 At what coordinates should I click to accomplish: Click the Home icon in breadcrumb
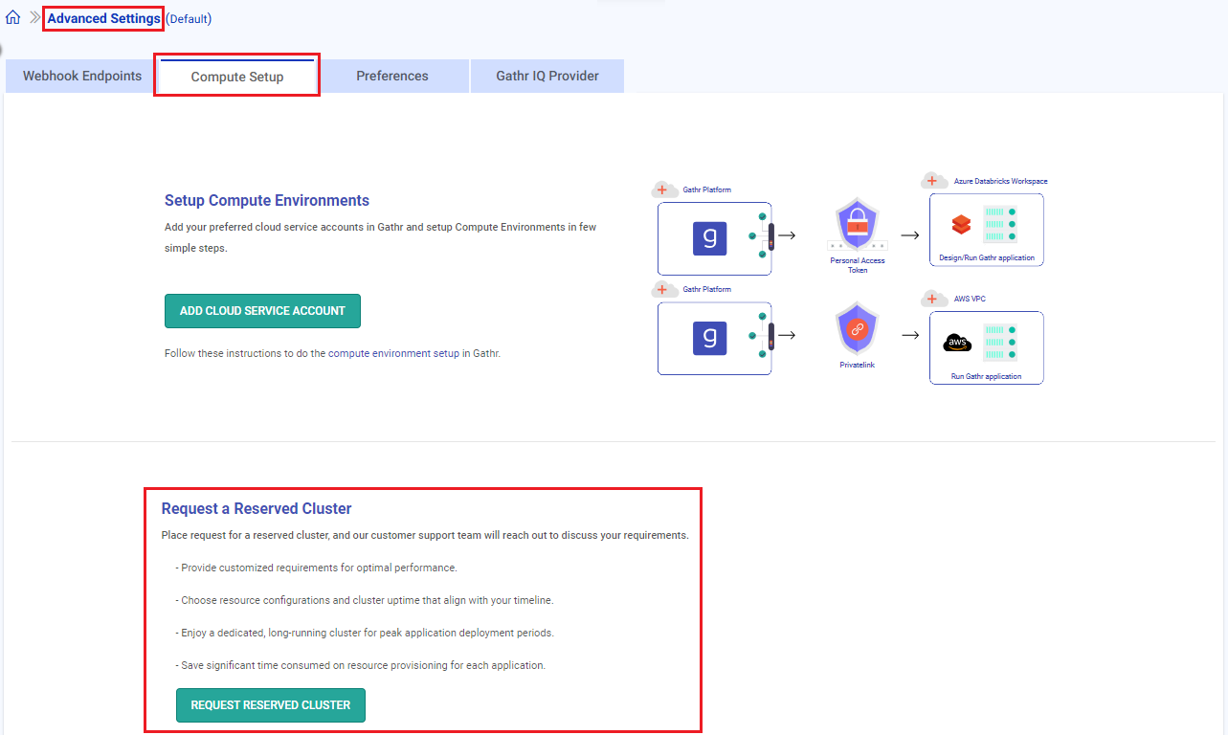click(12, 18)
